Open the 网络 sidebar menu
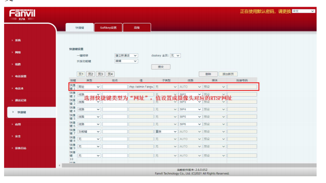Viewport: 326px width, 183px height. point(18,53)
